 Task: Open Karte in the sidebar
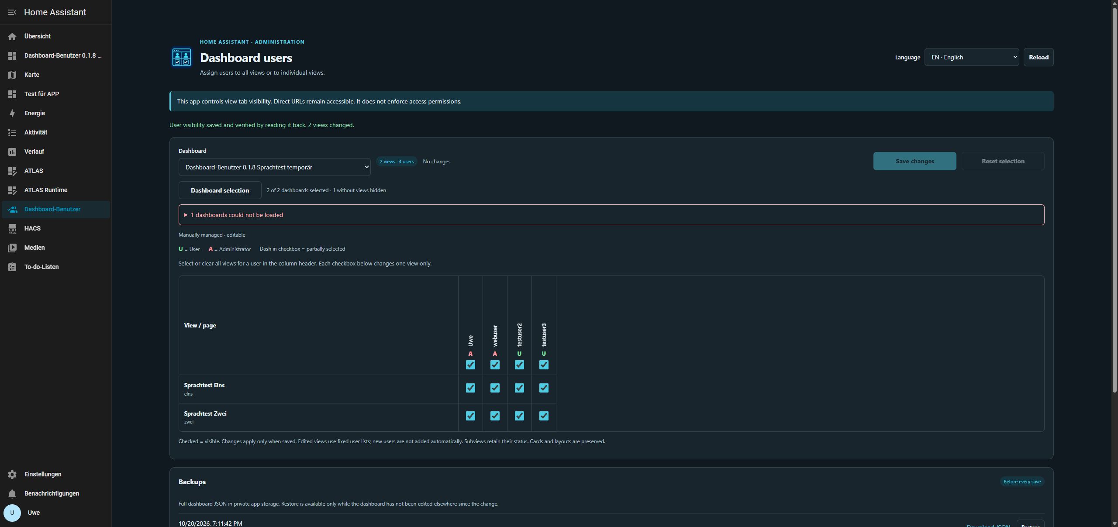(x=56, y=75)
